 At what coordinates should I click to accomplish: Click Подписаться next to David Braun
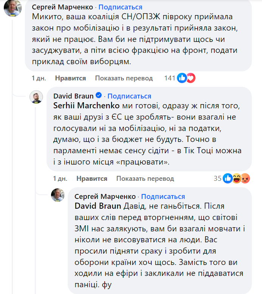129,96
